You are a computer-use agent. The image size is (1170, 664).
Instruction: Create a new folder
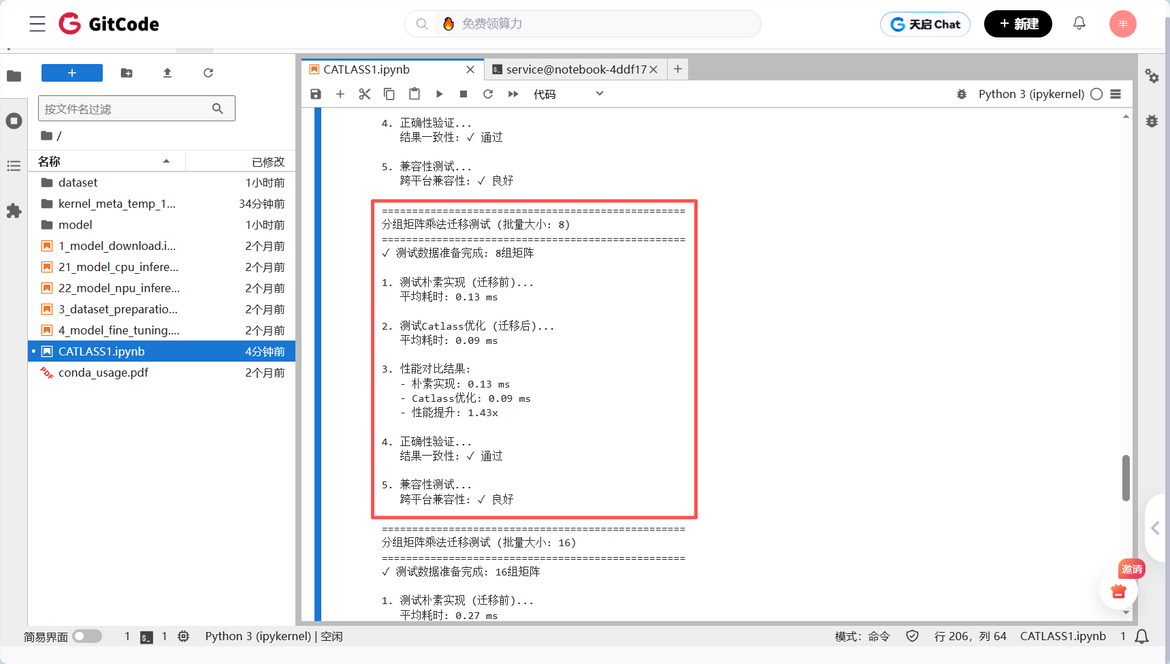pos(127,73)
